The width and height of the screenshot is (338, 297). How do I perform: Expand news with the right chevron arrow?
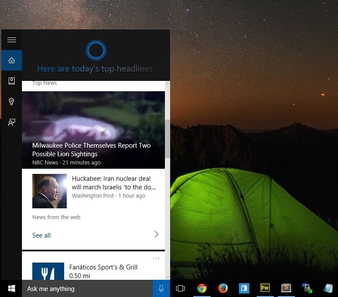tap(156, 235)
